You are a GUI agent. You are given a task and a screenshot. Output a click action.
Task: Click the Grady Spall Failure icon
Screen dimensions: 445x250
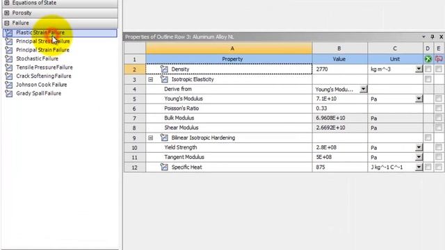pyautogui.click(x=9, y=94)
